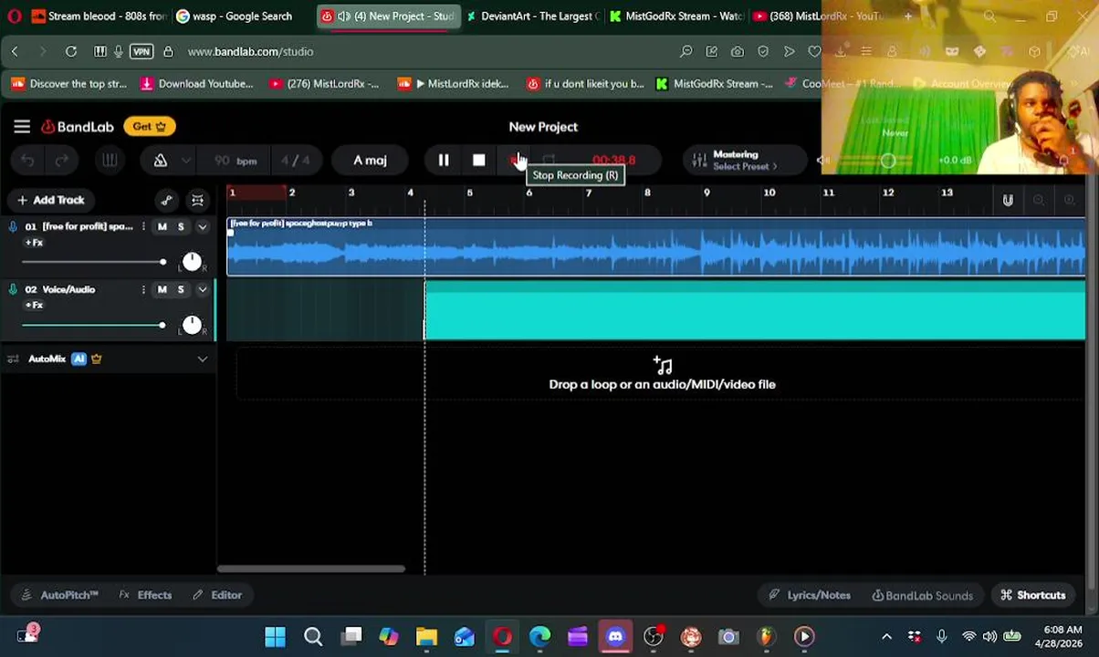Mute track 01 free for profit
Viewport: 1099px width, 657px height.
[162, 226]
